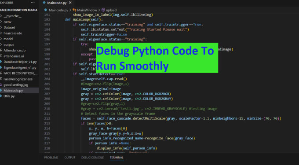Open Attendance.db file
299x165 pixels.
(15, 50)
